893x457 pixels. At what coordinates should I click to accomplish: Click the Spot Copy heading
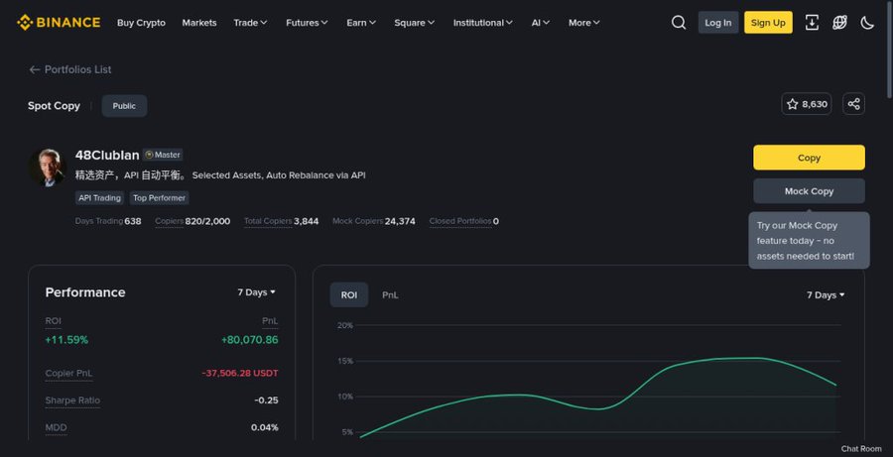click(x=54, y=106)
